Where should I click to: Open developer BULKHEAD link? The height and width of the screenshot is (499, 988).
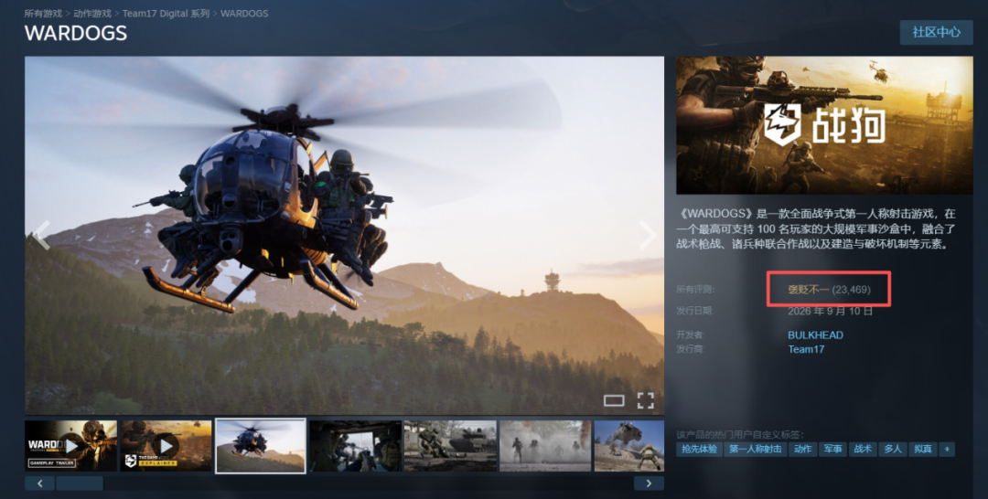815,335
